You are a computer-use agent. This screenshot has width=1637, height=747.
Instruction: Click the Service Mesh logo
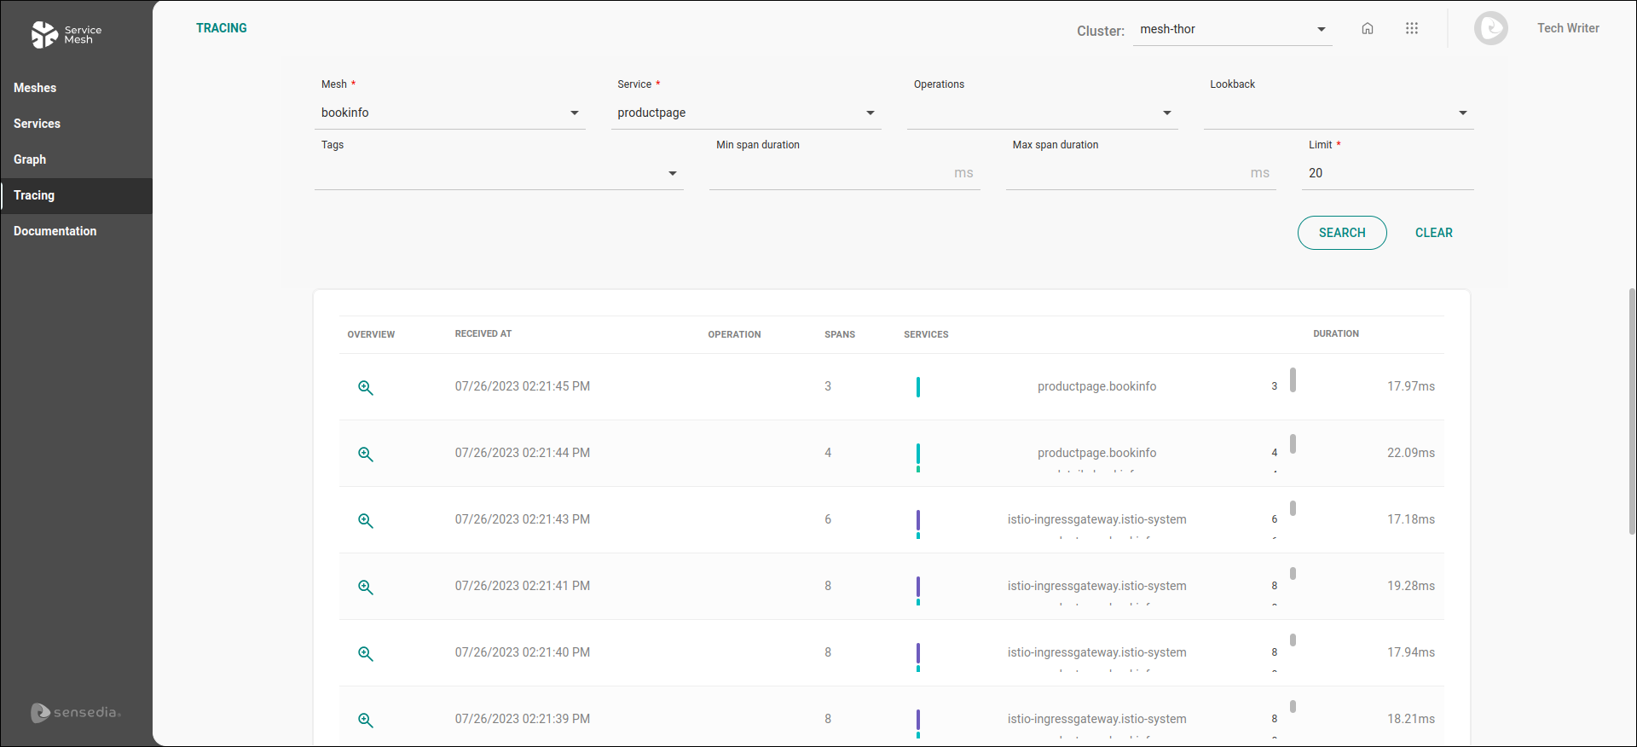point(67,34)
